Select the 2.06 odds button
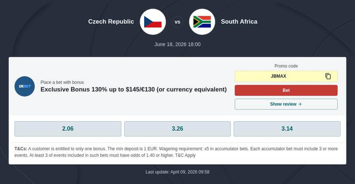 pyautogui.click(x=68, y=129)
